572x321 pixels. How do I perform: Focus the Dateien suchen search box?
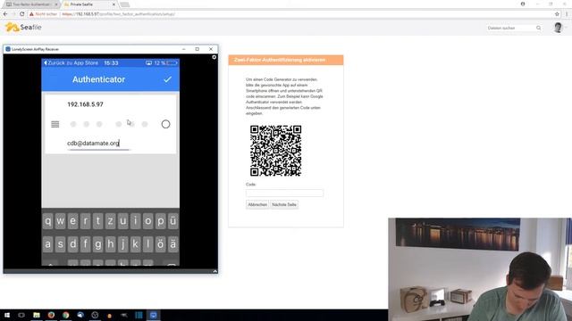[510, 28]
